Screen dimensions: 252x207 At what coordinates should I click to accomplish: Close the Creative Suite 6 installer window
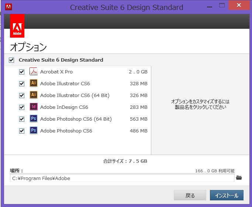click(239, 5)
